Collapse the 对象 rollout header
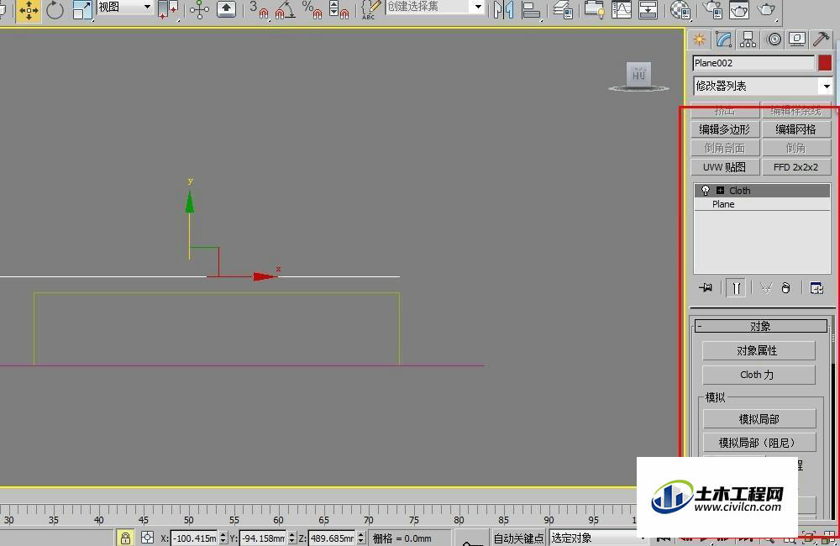Screen dimensions: 840x546 tap(761, 326)
